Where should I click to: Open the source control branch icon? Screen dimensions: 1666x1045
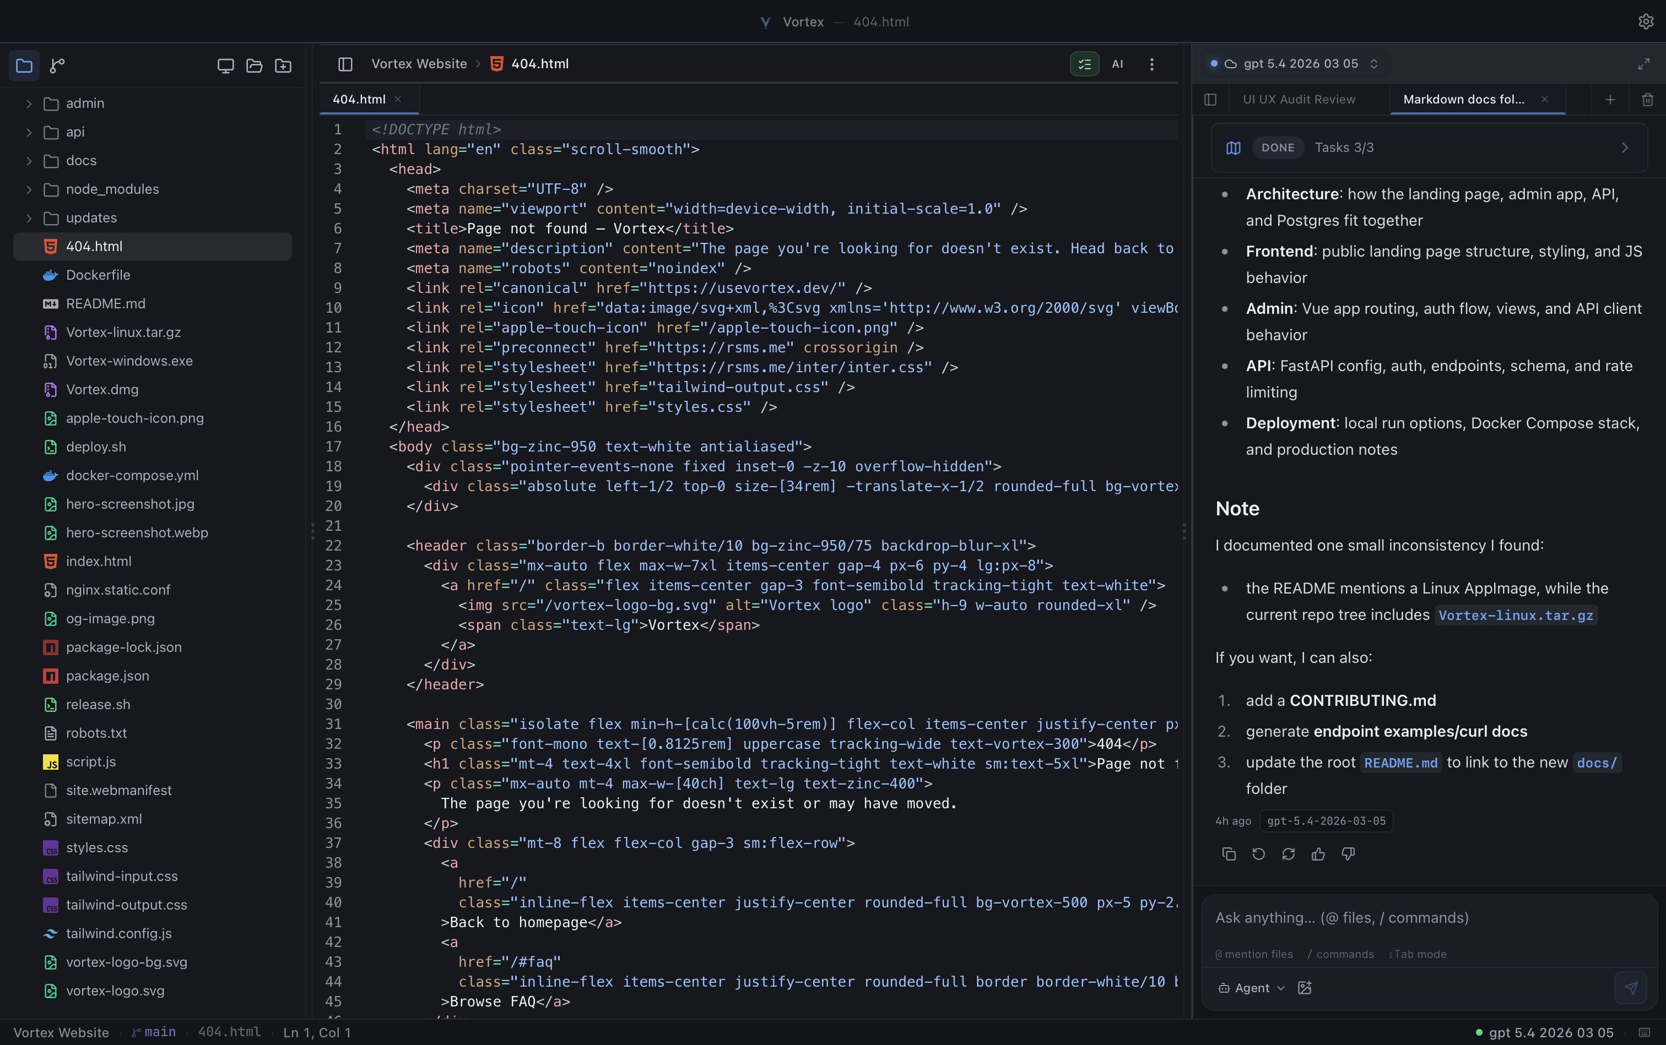pyautogui.click(x=57, y=66)
